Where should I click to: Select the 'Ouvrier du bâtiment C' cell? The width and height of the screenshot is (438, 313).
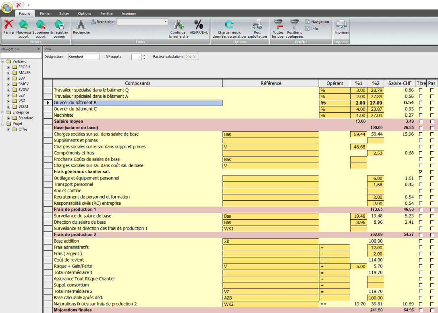point(138,109)
